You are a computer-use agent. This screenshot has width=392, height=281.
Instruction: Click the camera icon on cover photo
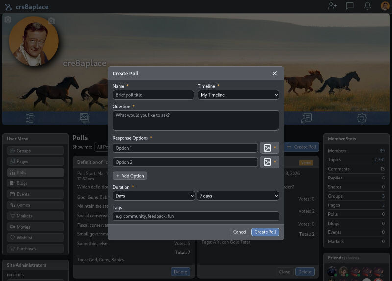[x=7, y=19]
